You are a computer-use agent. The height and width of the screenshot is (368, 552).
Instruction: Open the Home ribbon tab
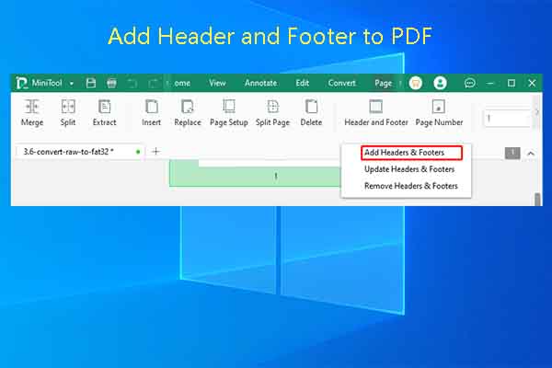pyautogui.click(x=181, y=83)
